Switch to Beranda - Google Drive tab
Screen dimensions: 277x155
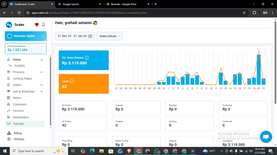click(127, 4)
